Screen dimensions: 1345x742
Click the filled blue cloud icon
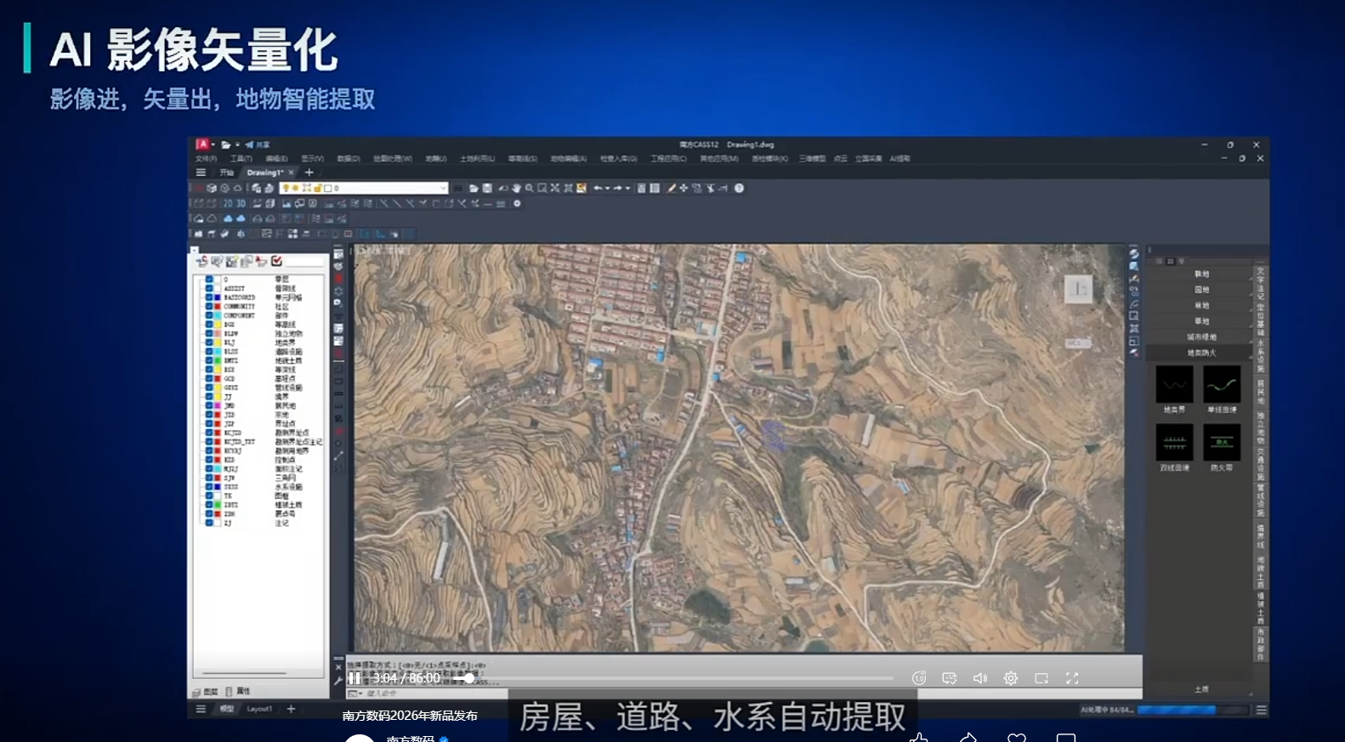(x=228, y=218)
